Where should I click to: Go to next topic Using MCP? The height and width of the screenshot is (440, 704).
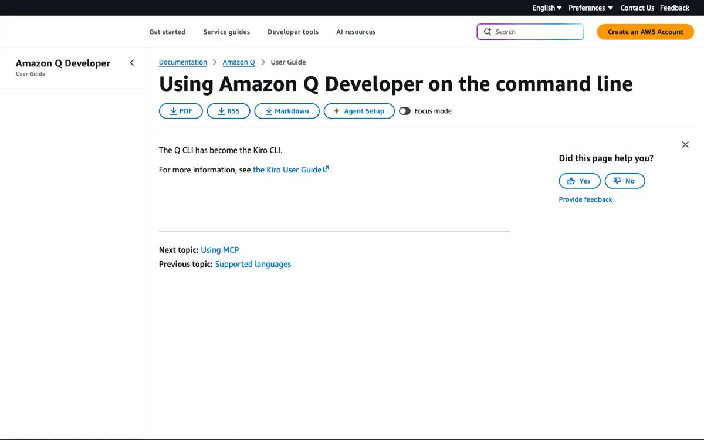[x=220, y=250]
